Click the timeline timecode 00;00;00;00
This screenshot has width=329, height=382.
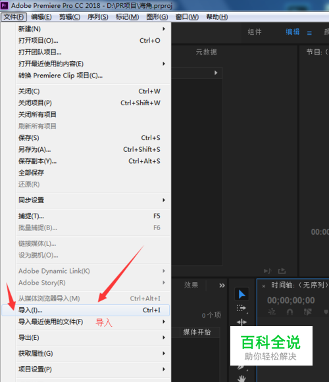click(x=291, y=300)
